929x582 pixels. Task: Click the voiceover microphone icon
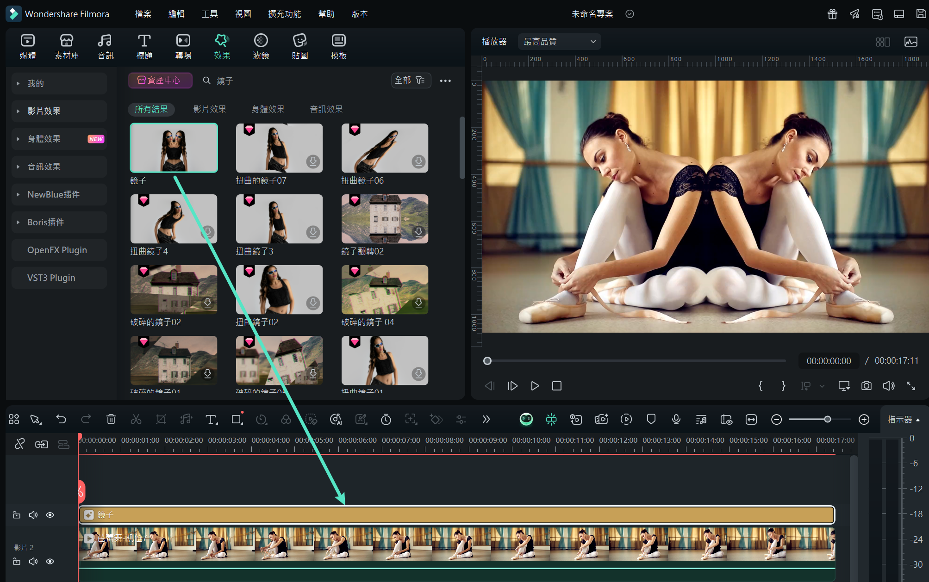(676, 419)
